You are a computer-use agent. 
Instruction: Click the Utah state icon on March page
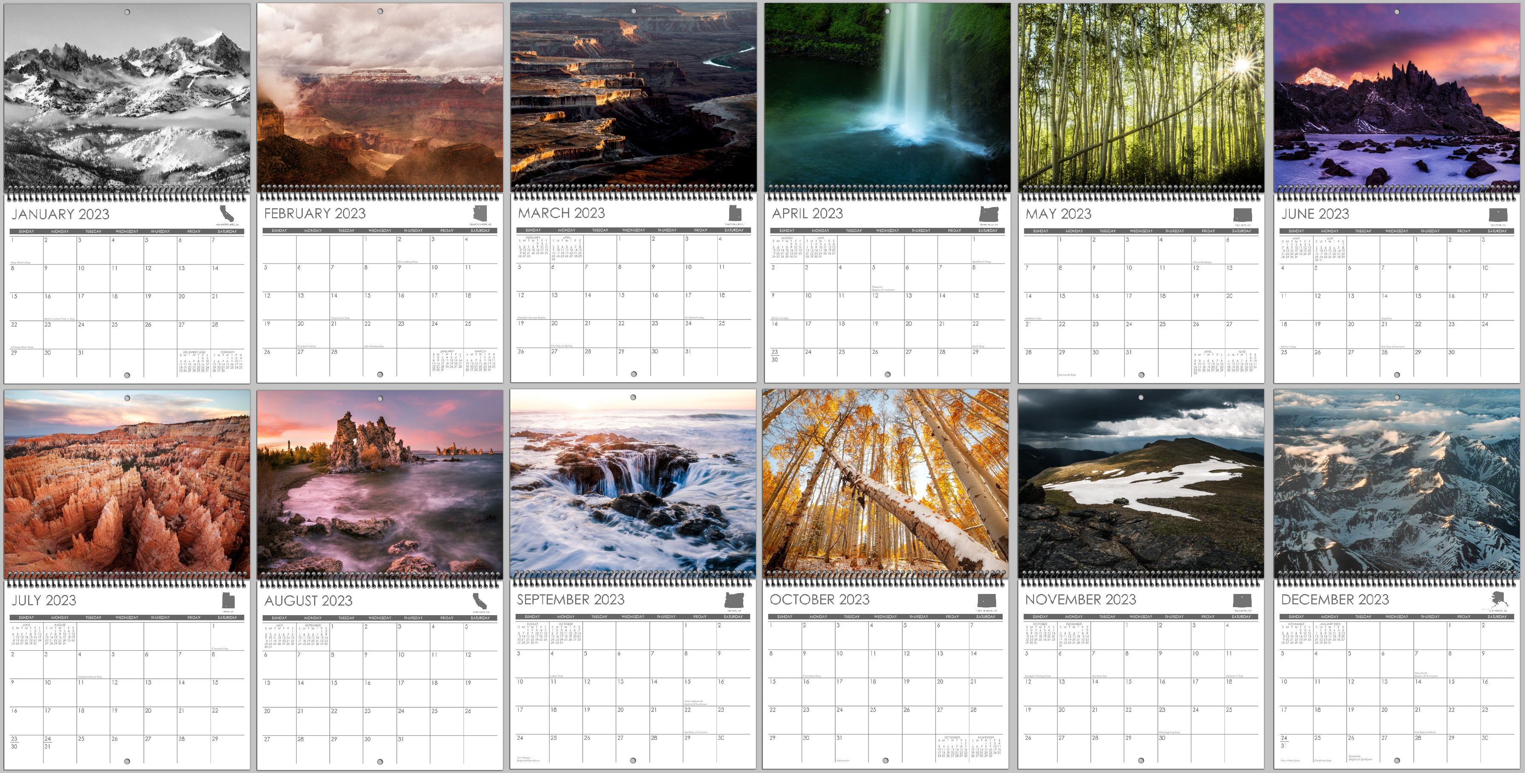point(734,213)
